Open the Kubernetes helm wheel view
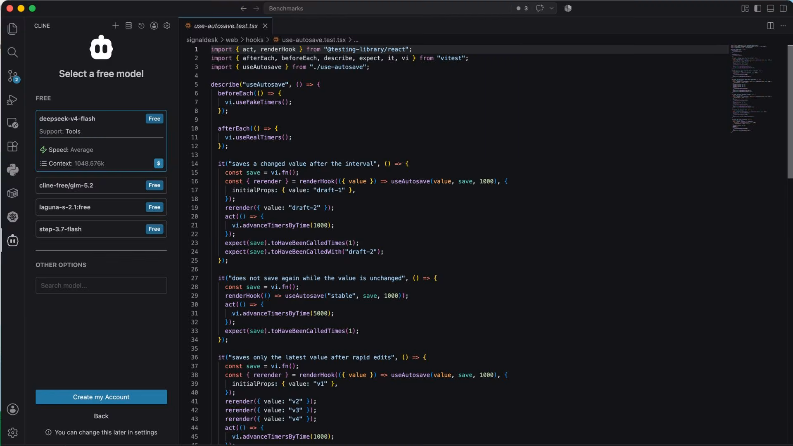 [12, 217]
